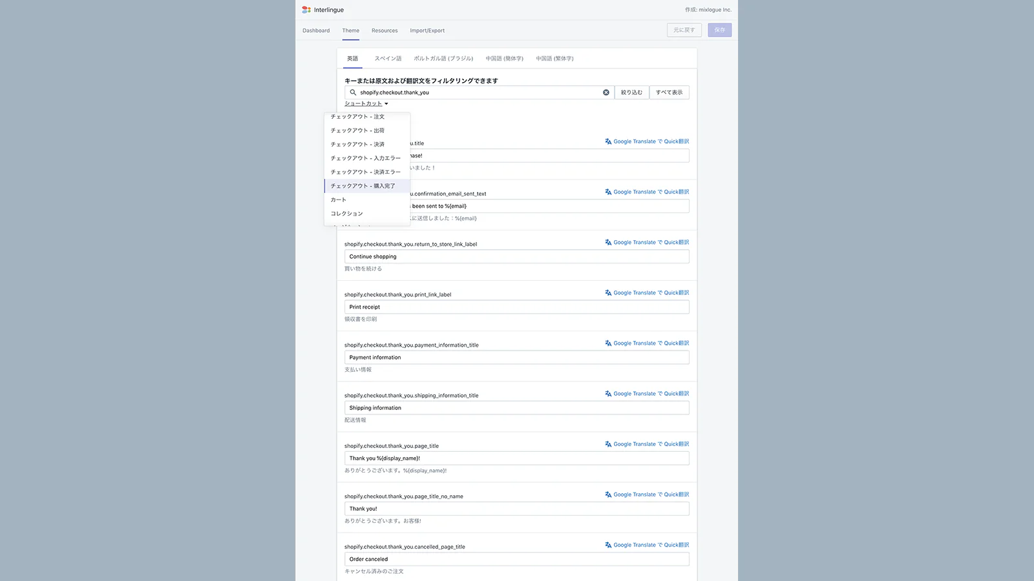Screen dimensions: 1034x581
Task: Choose チェックアウト - 出荷 shortcut
Action: [x=367, y=130]
